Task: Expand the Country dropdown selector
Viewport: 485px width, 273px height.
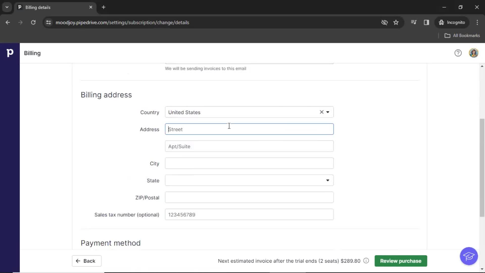Action: point(327,112)
